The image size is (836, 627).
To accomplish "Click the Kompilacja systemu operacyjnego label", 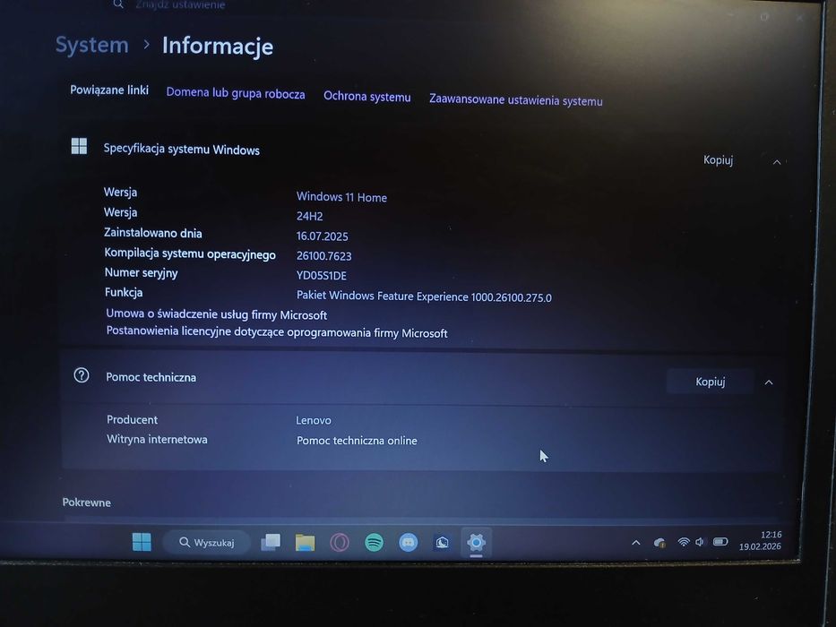I will click(x=190, y=253).
